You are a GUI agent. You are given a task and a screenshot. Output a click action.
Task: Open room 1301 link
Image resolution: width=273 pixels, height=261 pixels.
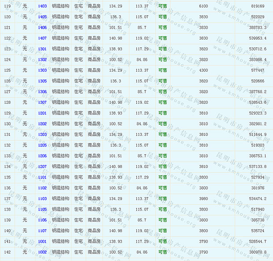click(x=42, y=49)
